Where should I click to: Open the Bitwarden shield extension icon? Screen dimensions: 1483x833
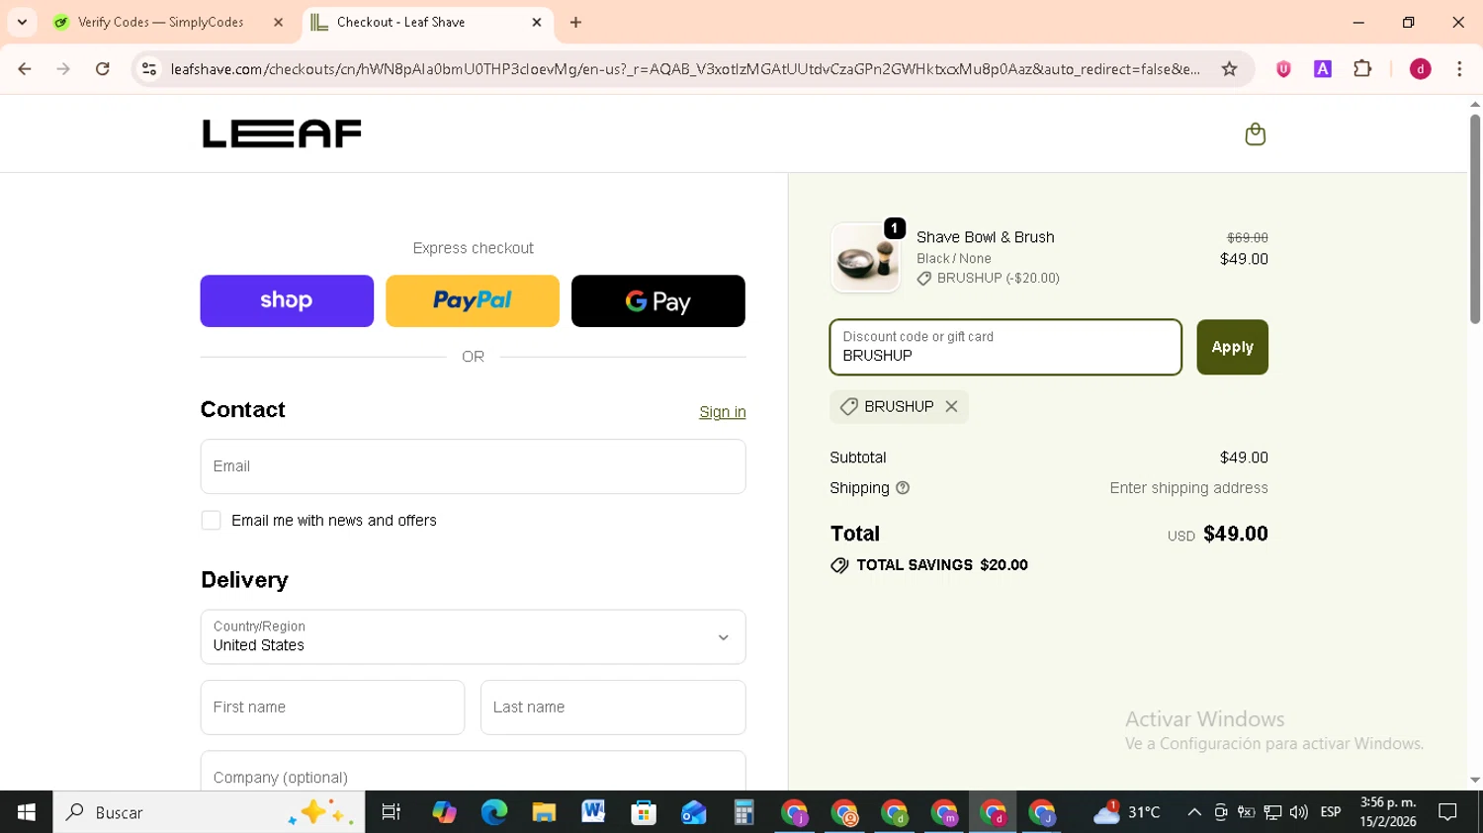pos(1283,69)
